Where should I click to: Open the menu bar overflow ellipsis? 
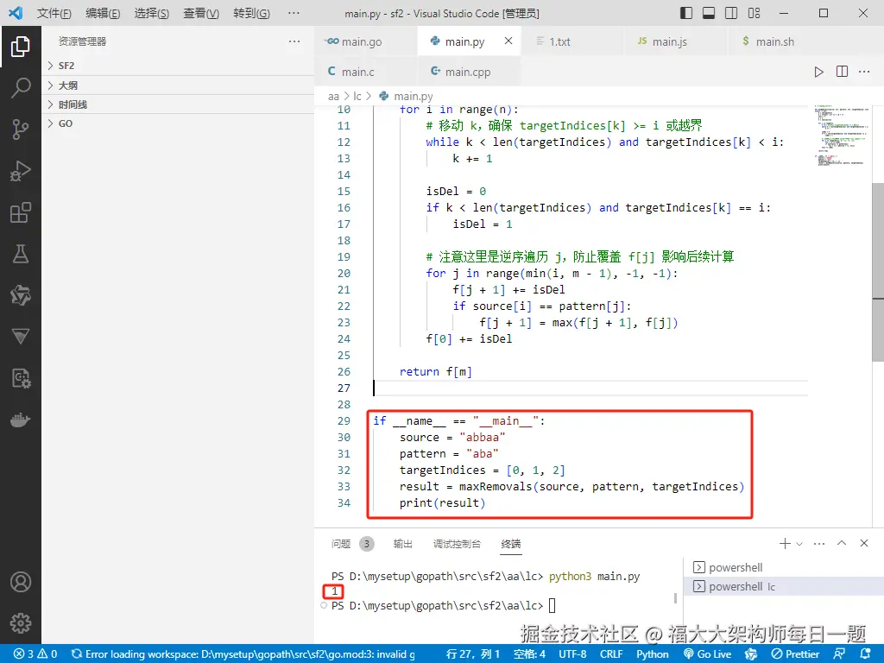(x=294, y=13)
